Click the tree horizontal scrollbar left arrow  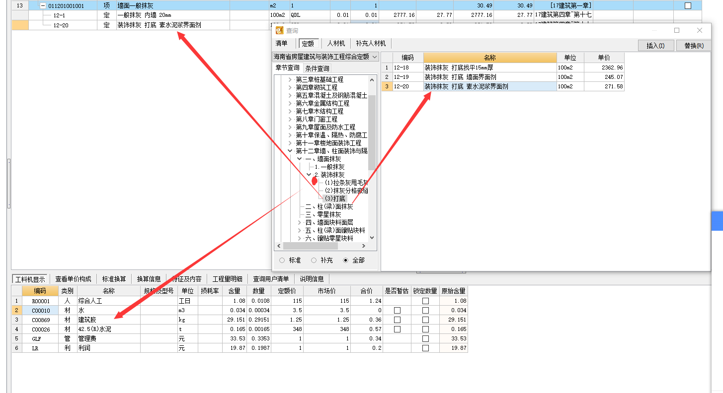[x=278, y=246]
